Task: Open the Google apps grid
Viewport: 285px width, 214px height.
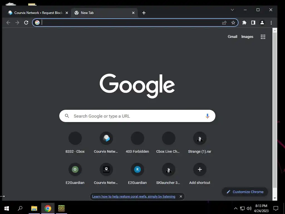Action: (263, 37)
